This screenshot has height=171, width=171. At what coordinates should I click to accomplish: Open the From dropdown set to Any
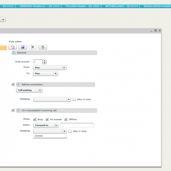(x=50, y=68)
